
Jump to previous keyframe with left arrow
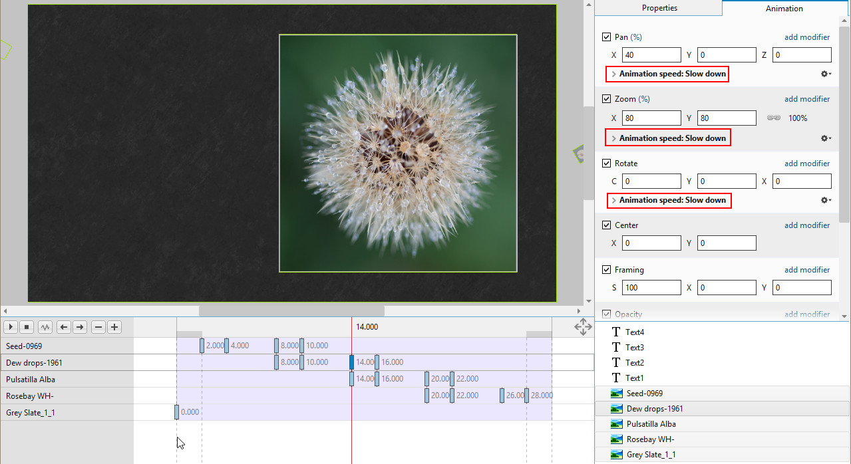coord(63,327)
